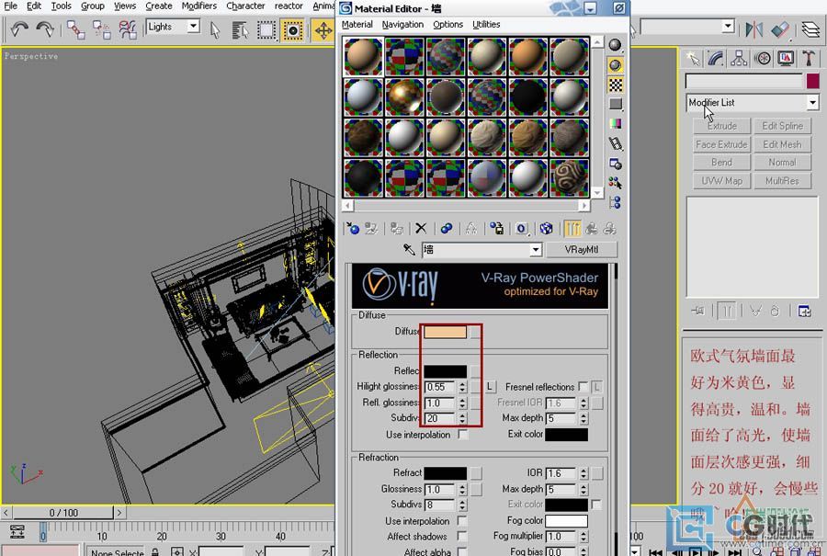Click the Edit Mesh modifier button
This screenshot has width=827, height=556.
pos(782,144)
